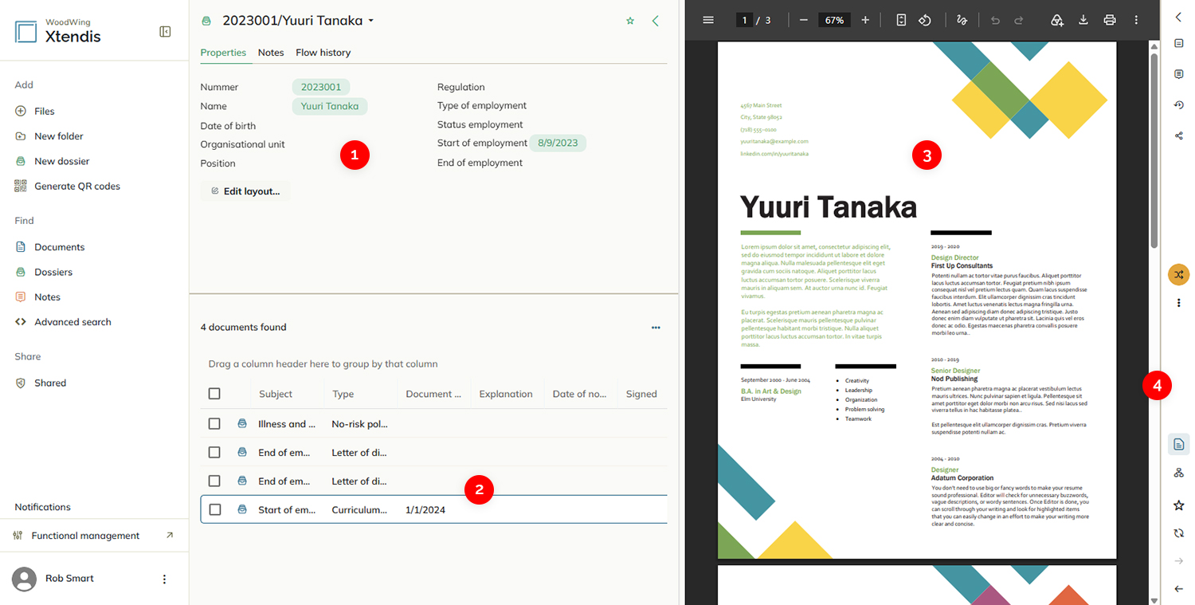
Task: Click the orange shuffle icon in right sidebar
Action: coord(1179,274)
